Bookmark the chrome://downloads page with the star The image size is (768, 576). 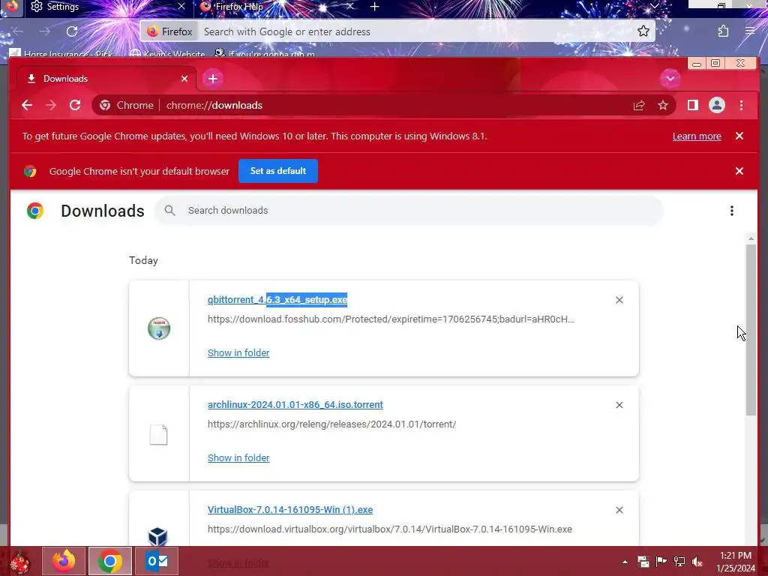663,105
